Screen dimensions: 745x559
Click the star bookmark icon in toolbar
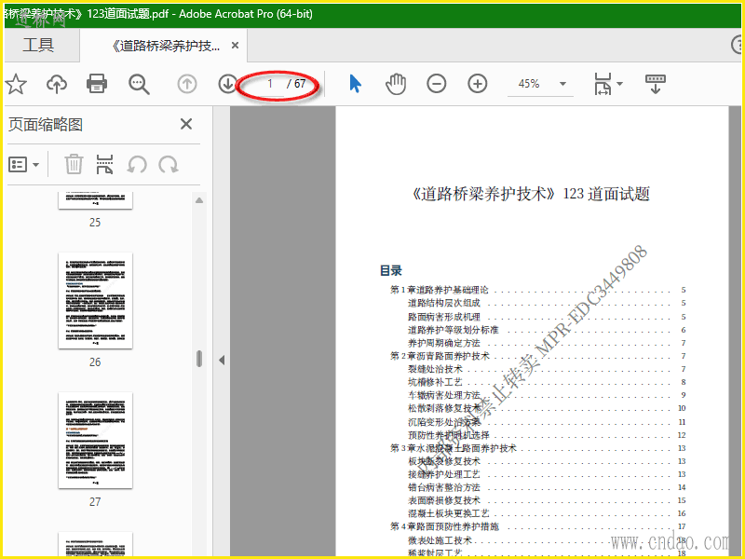pos(16,84)
